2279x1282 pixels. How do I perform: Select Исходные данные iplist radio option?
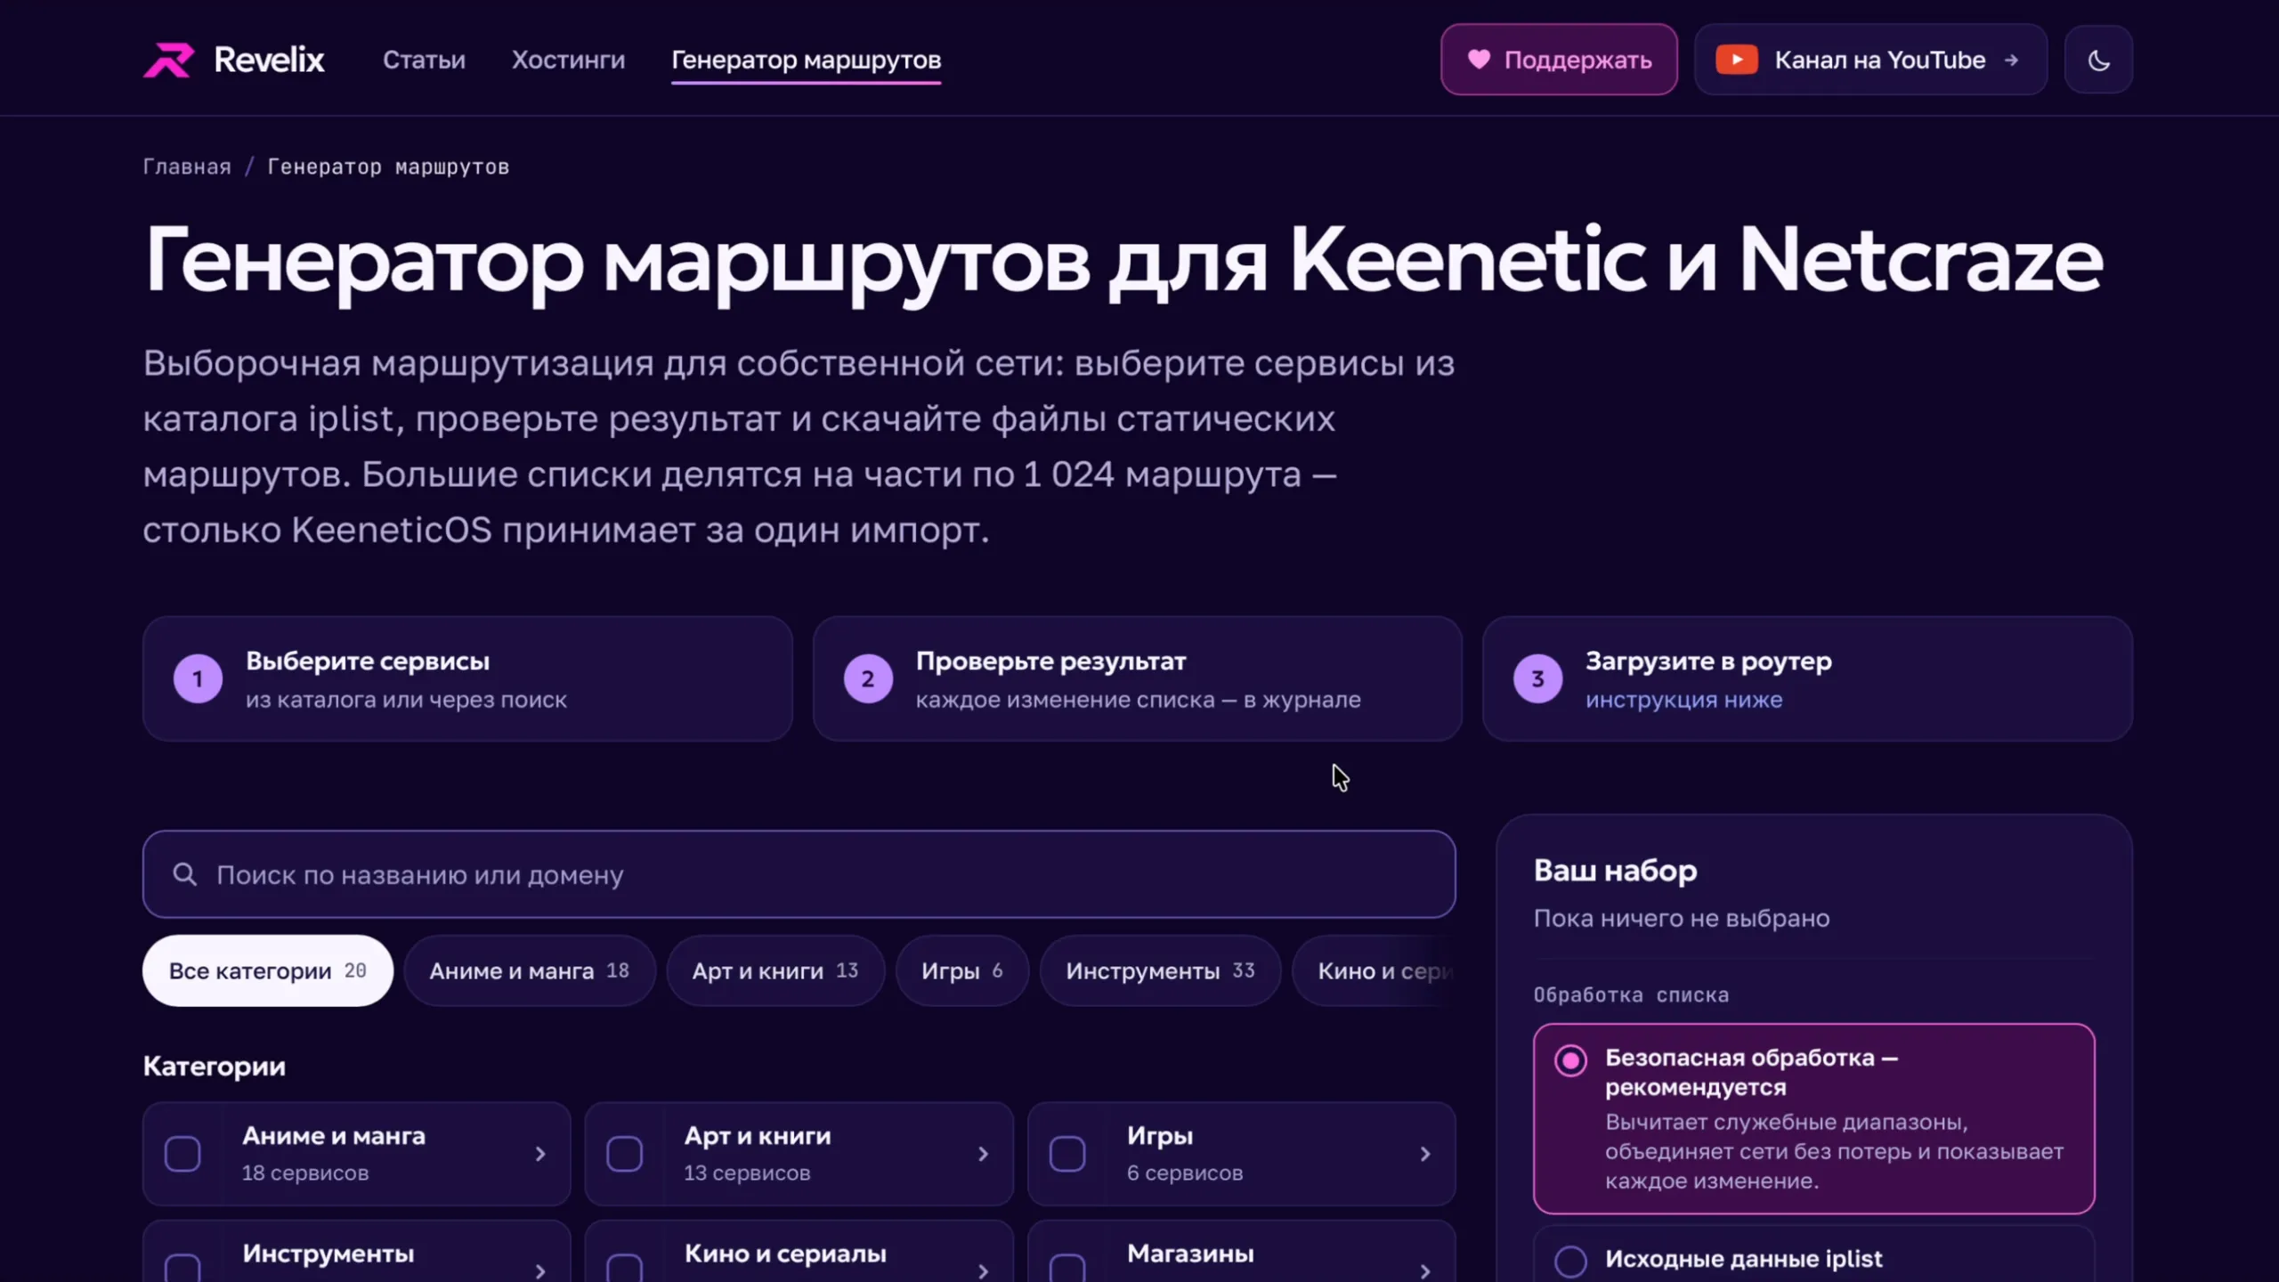click(x=1570, y=1261)
